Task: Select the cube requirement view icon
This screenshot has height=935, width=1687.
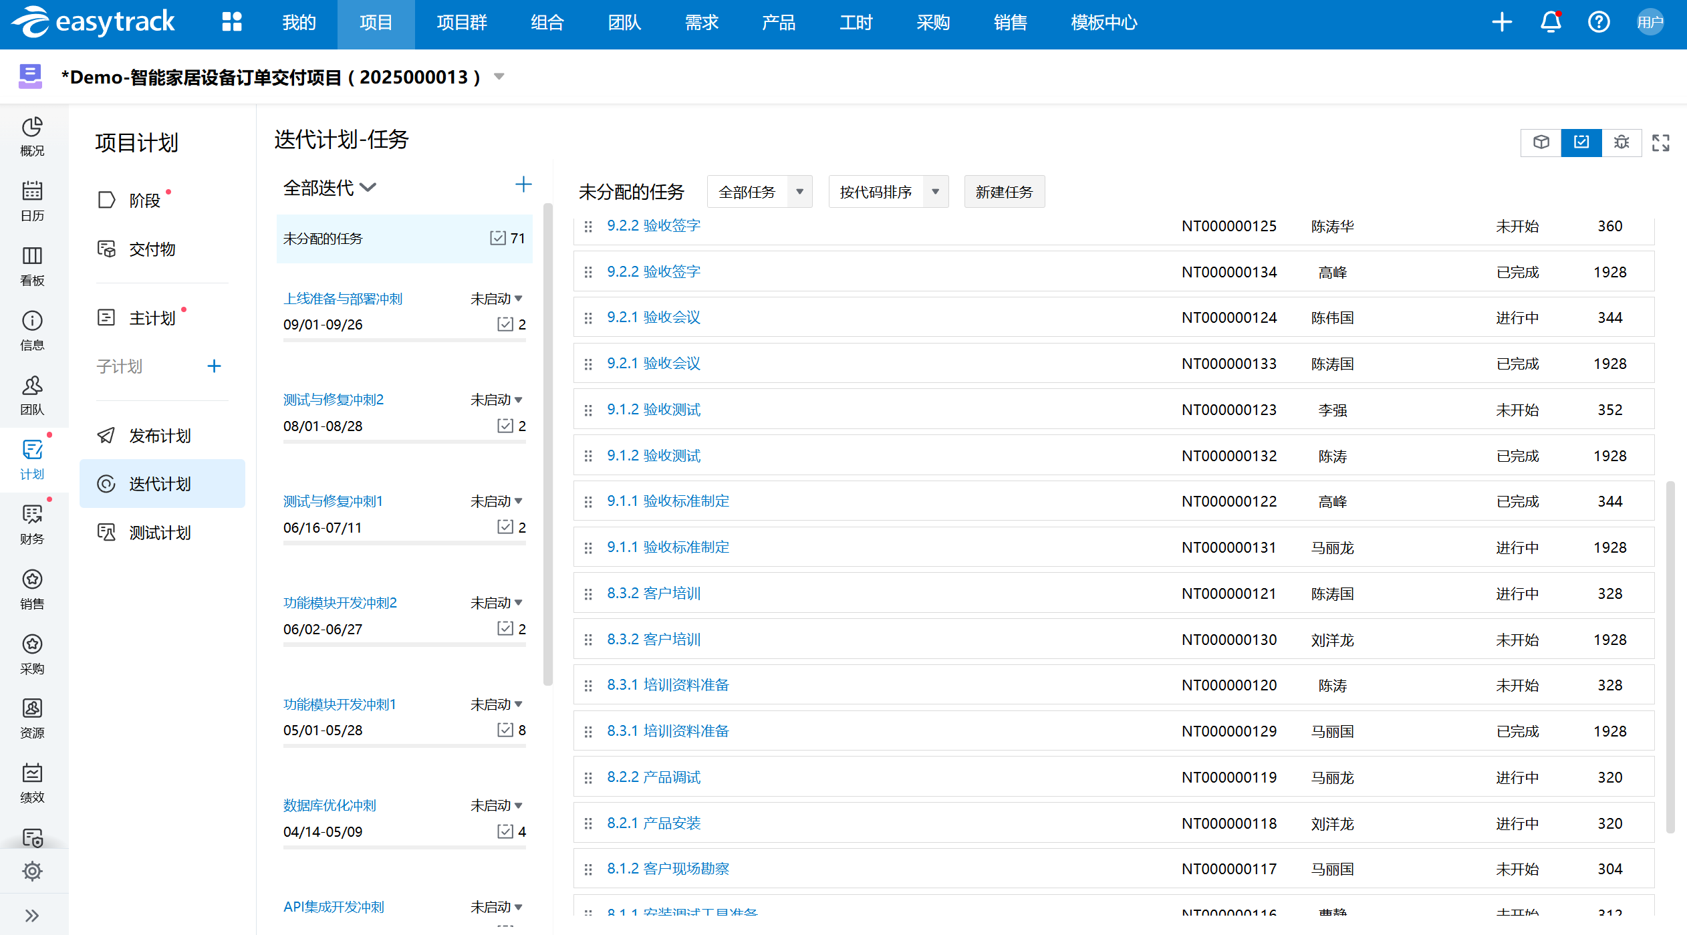Action: pos(1541,142)
